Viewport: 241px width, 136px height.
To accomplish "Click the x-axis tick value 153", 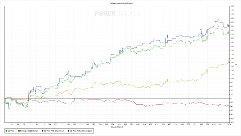I will click(56, 125).
